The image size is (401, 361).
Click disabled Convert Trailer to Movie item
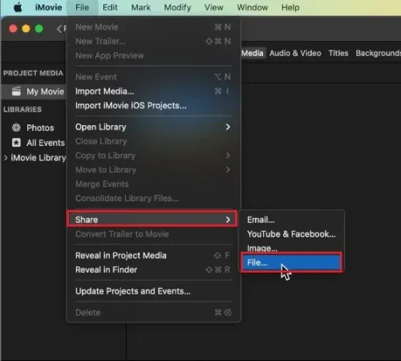tap(153, 234)
